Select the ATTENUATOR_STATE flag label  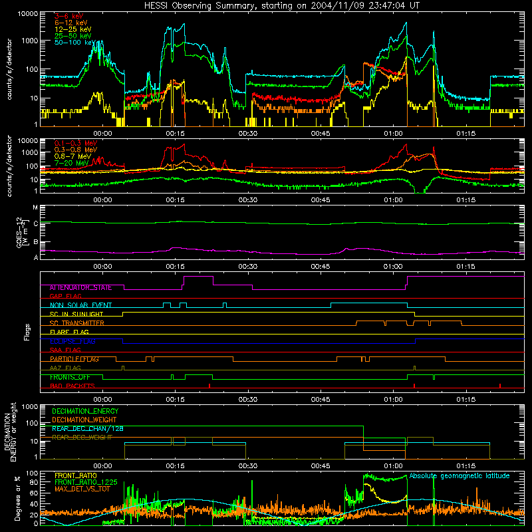pos(80,288)
